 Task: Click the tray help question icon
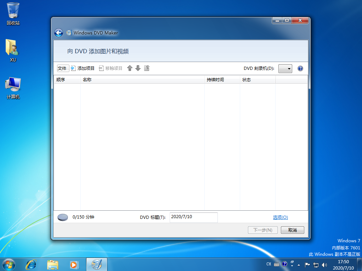click(284, 264)
